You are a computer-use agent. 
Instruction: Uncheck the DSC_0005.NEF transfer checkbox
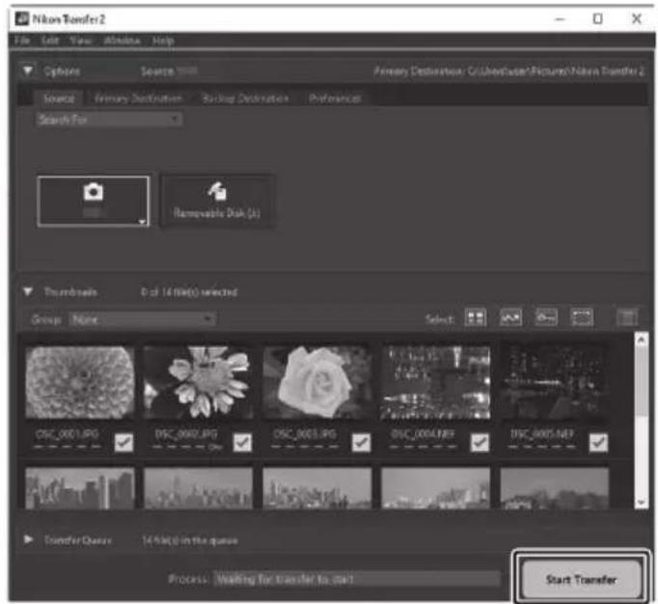click(x=598, y=442)
